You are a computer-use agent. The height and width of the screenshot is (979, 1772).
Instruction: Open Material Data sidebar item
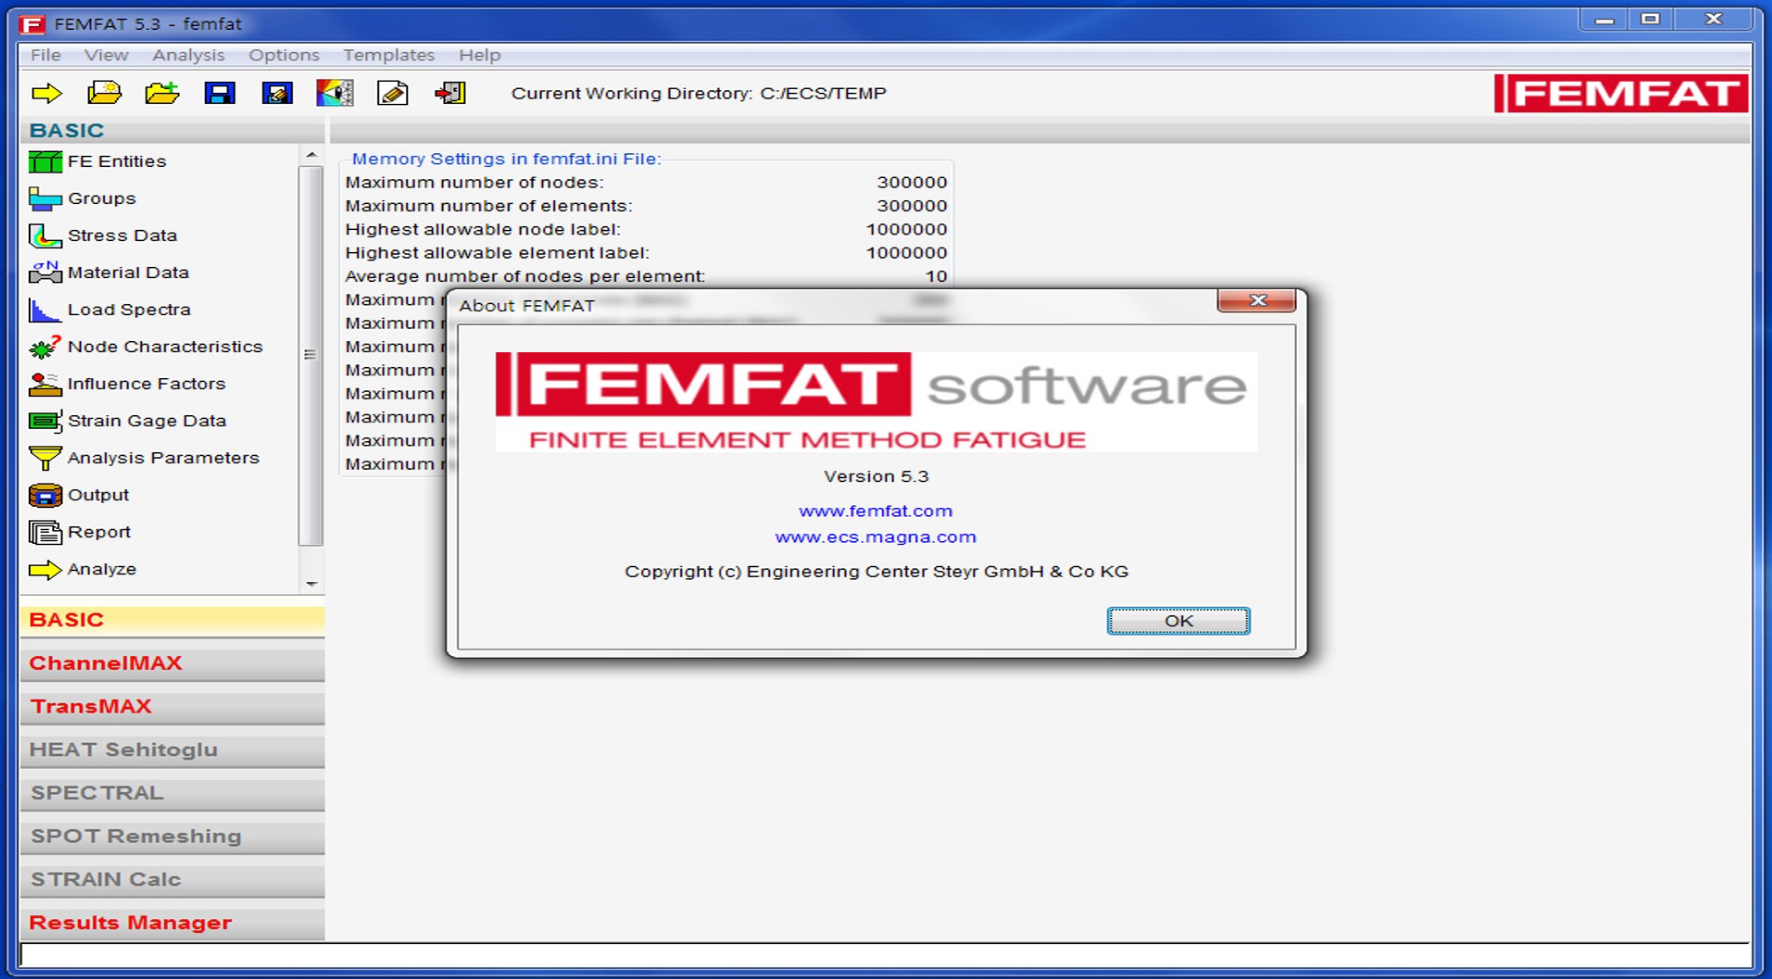click(109, 273)
